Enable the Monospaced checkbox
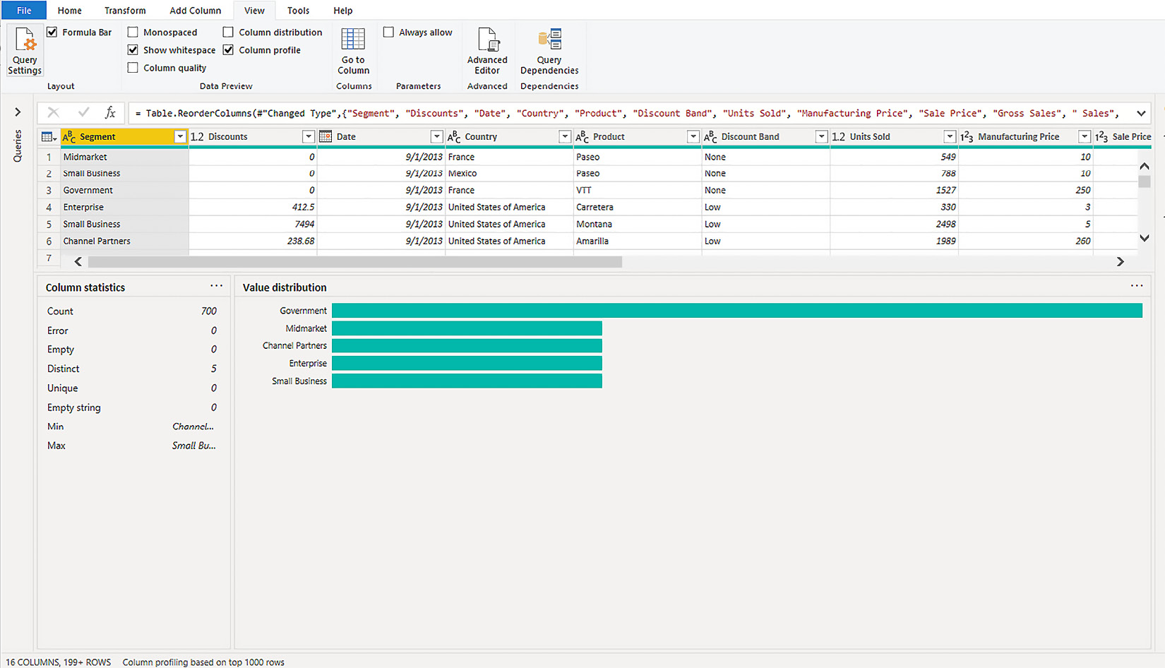This screenshot has width=1165, height=668. 133,32
